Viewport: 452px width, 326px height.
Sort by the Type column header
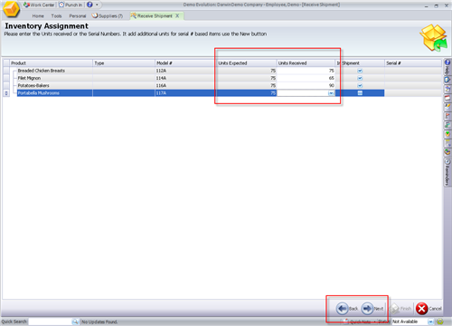coord(124,63)
